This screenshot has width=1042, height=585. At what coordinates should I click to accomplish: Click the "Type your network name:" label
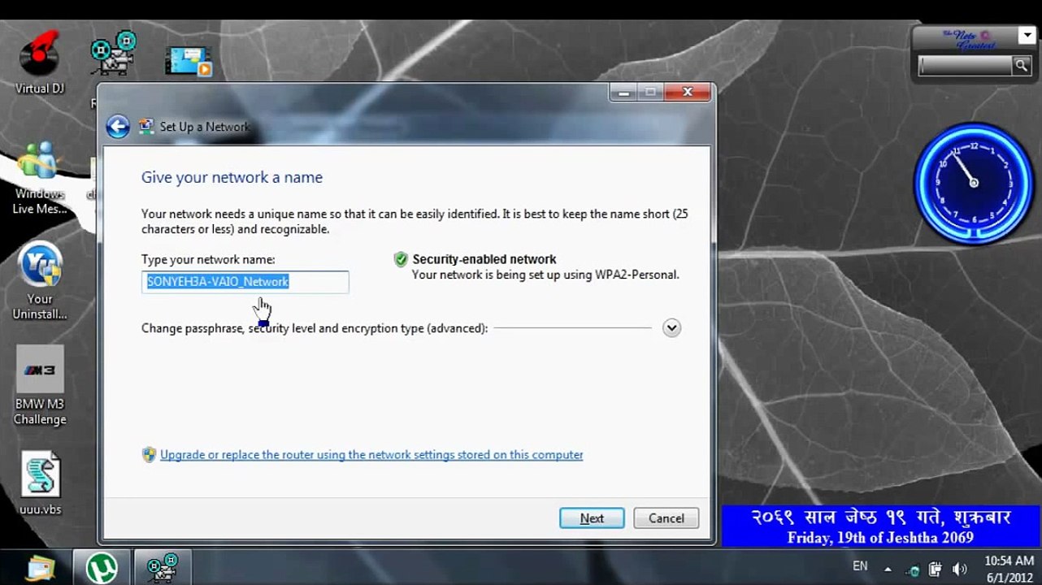[x=208, y=259]
